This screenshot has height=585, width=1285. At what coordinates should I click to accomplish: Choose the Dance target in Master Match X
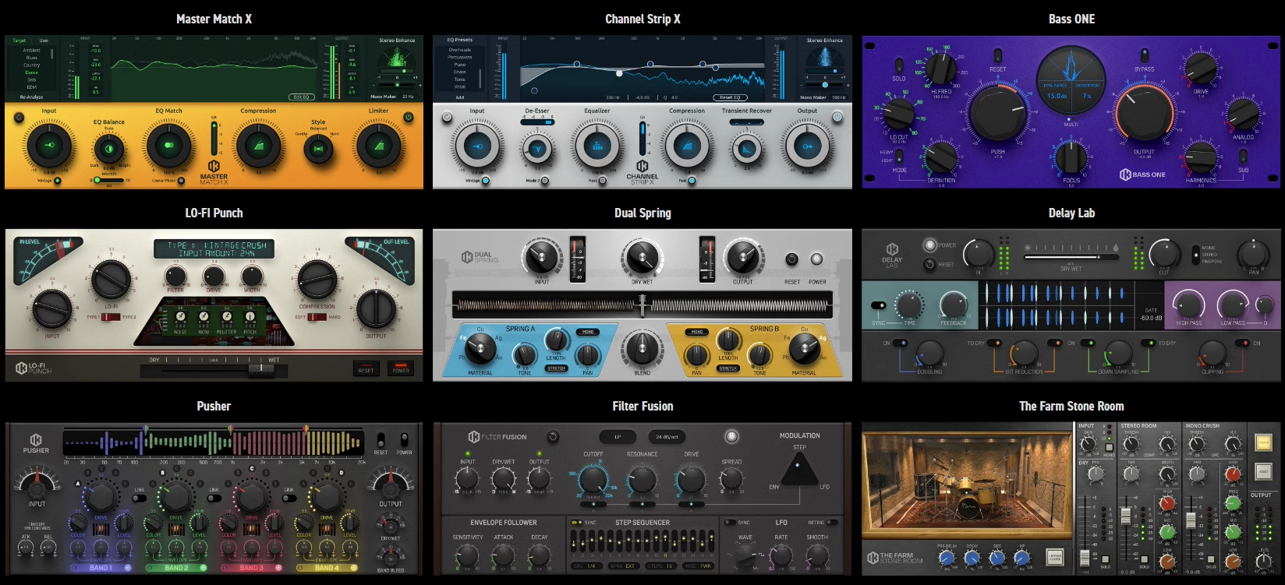pyautogui.click(x=31, y=72)
